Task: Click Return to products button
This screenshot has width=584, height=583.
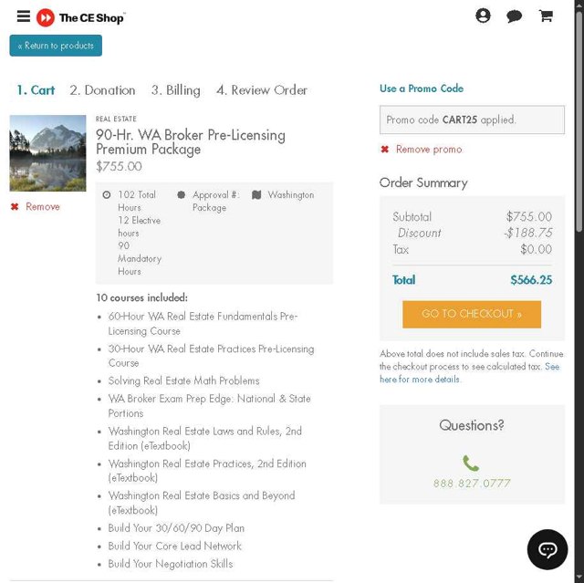Action: (56, 46)
